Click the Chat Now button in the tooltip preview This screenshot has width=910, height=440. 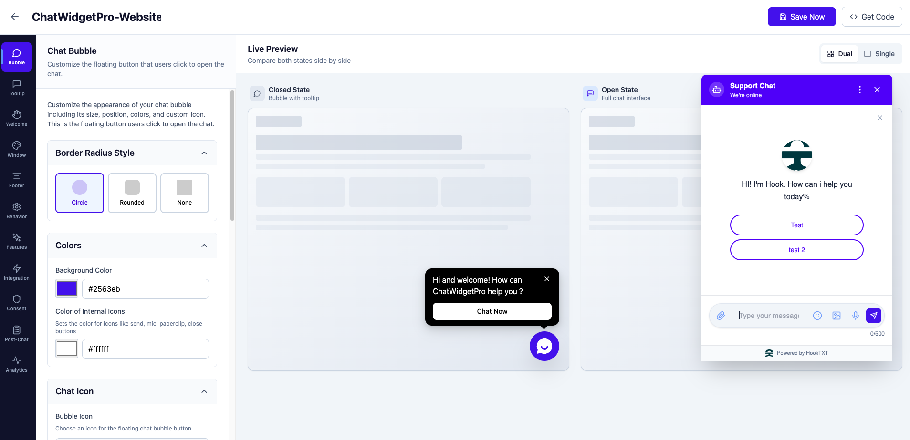pyautogui.click(x=492, y=311)
